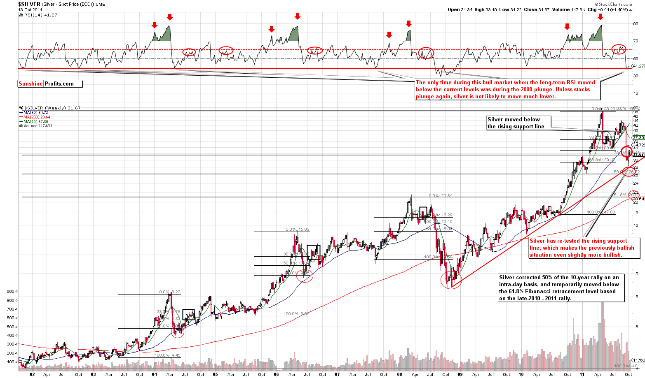Click the chart date 13-Oct-2011

point(29,9)
